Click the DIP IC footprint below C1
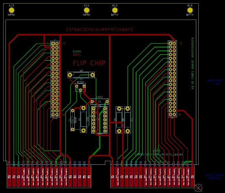This screenshot has height=193, width=225. [99, 120]
